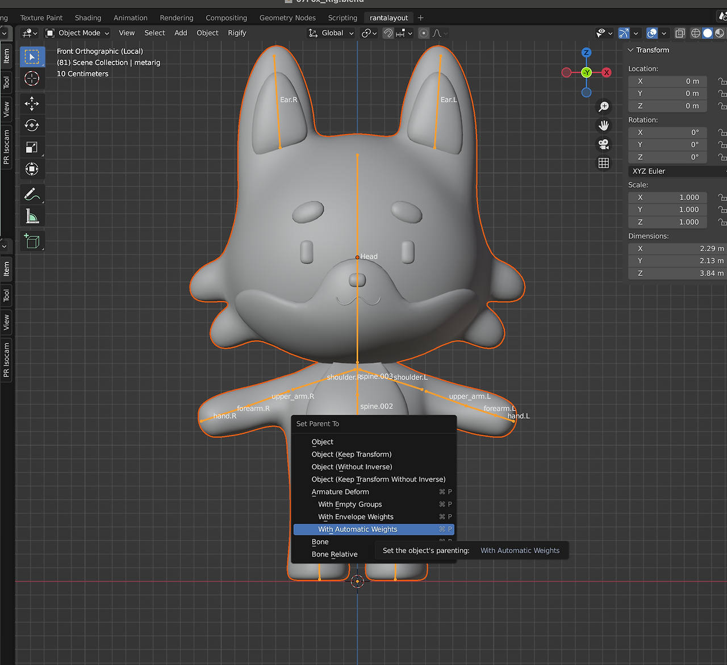
Task: Toggle camera view with the camera icon
Action: (x=604, y=144)
